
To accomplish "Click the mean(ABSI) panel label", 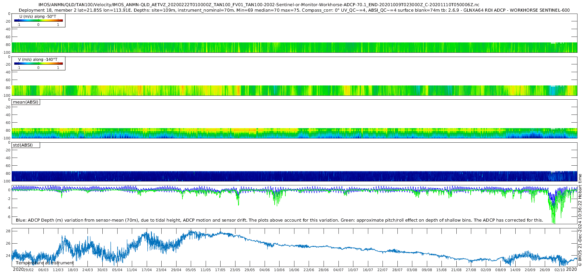I will click(26, 102).
